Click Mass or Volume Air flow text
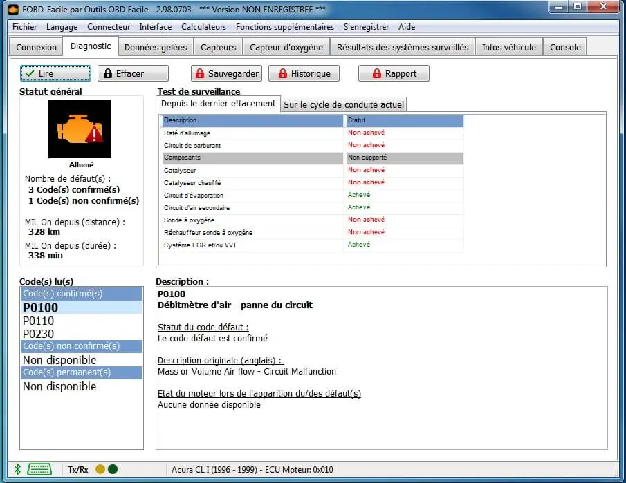 247,372
